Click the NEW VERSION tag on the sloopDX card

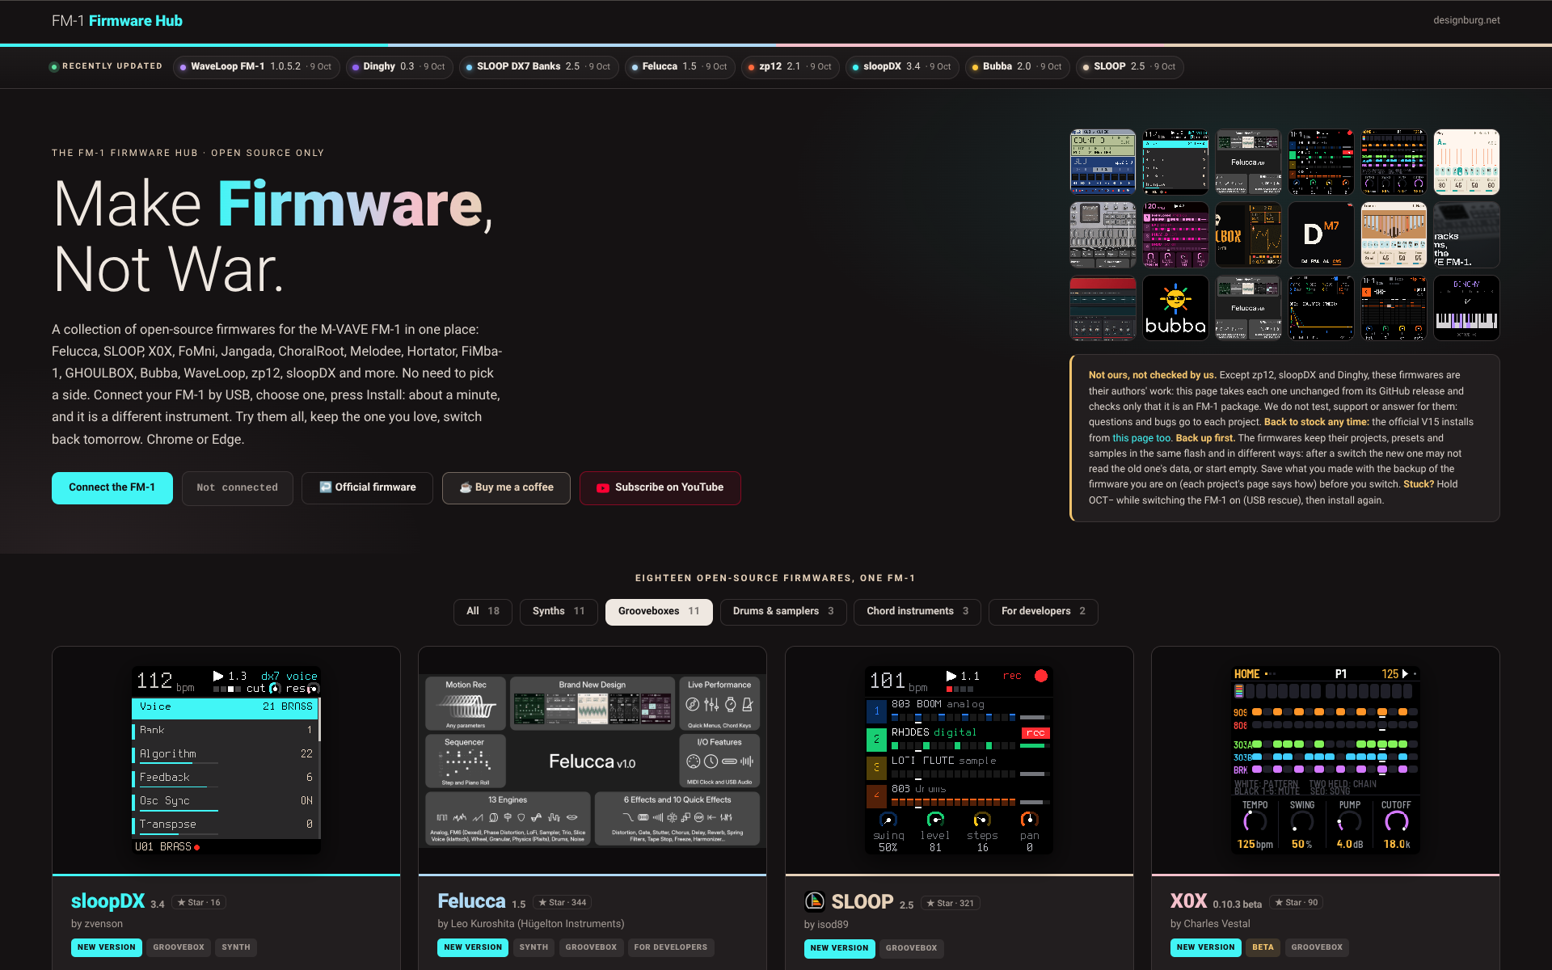pyautogui.click(x=107, y=947)
